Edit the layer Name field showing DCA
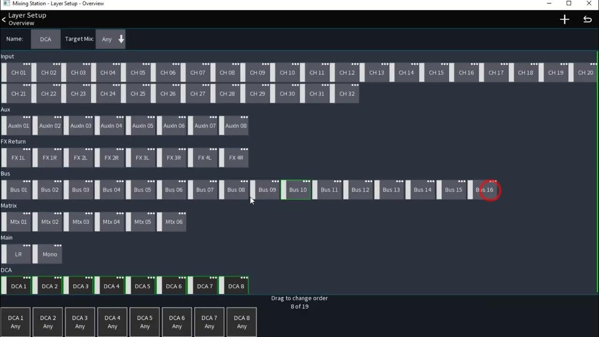 46,39
